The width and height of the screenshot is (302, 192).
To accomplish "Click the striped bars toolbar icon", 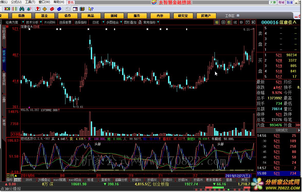I will coord(14,9).
